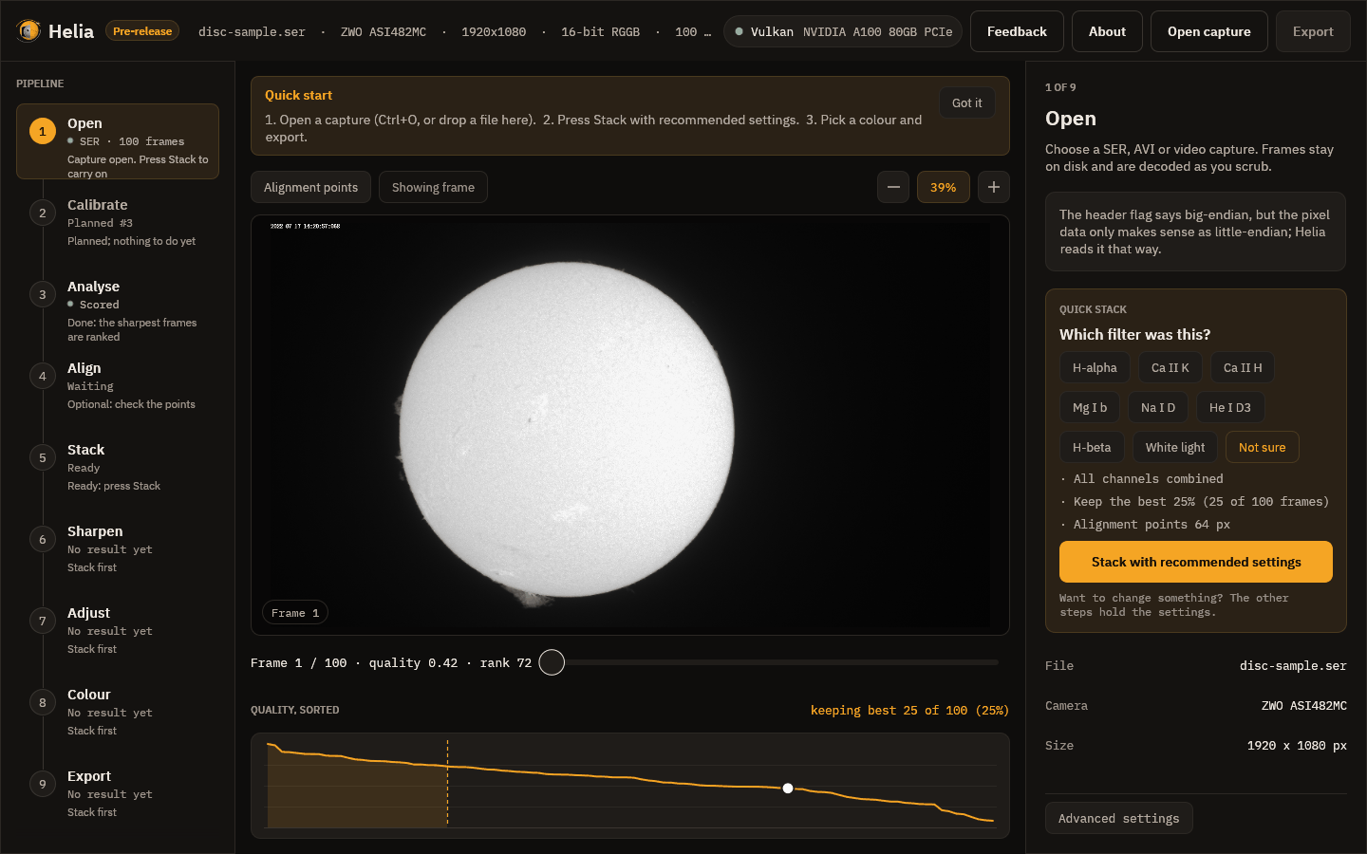Screen dimensions: 1367x854
Task: Open the Sharpen step
Action: (118, 549)
